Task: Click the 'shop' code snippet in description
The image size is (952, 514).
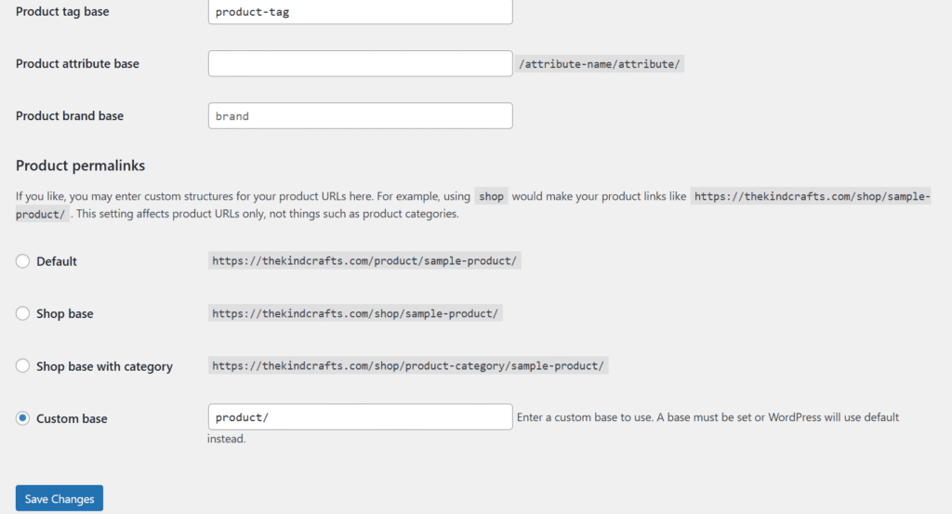Action: [491, 197]
